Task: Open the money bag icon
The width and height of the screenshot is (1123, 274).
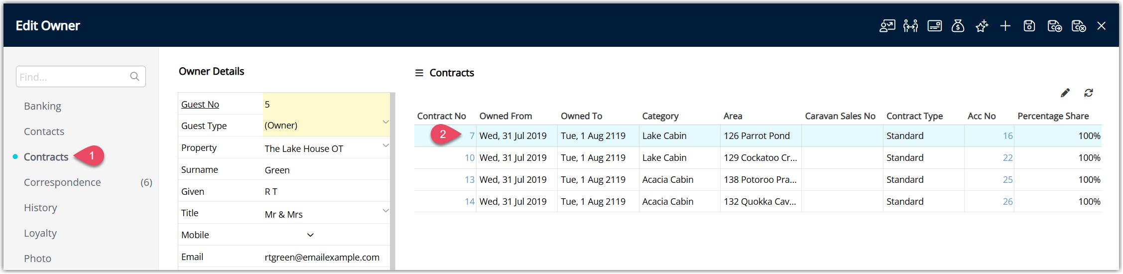Action: pos(958,26)
